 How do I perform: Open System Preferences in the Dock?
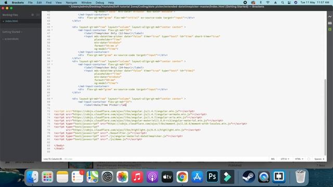click(x=108, y=177)
